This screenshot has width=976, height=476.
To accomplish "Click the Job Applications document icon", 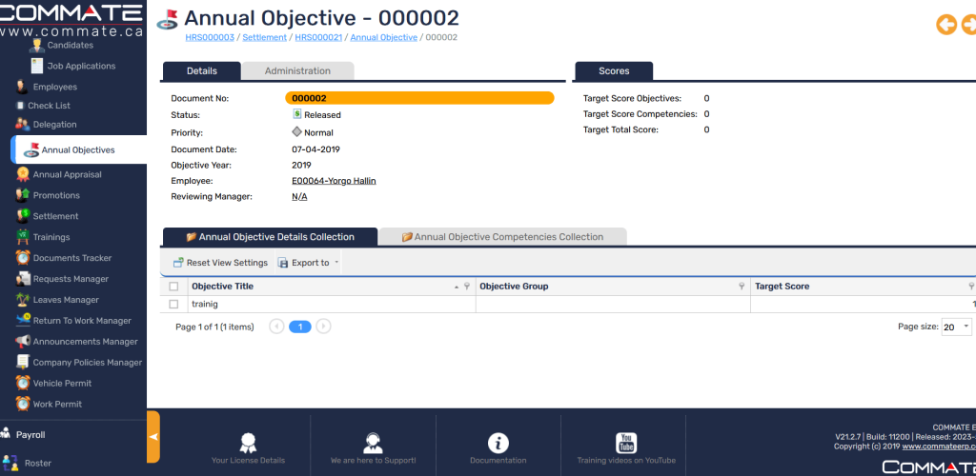I will (x=37, y=66).
